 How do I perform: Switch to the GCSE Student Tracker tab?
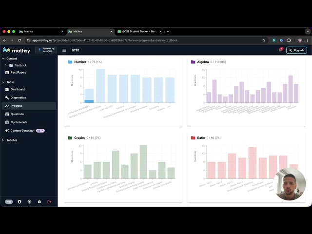click(140, 31)
